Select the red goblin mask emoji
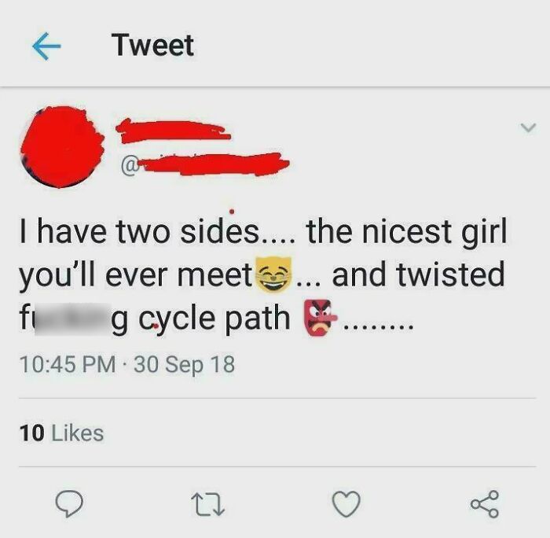The height and width of the screenshot is (538, 550). [319, 318]
